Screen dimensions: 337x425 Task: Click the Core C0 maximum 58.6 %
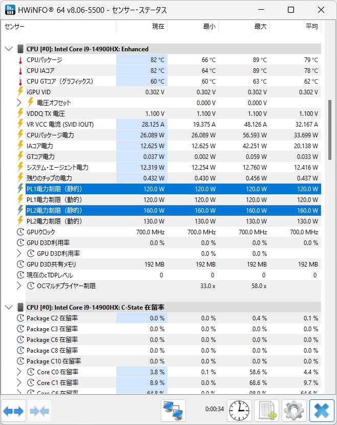(x=258, y=372)
